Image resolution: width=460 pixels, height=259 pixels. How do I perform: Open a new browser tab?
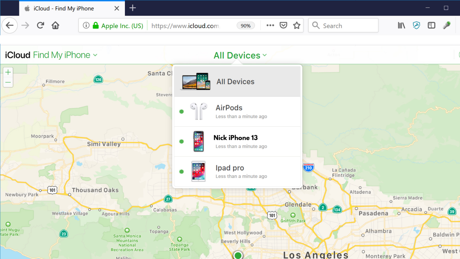point(133,8)
